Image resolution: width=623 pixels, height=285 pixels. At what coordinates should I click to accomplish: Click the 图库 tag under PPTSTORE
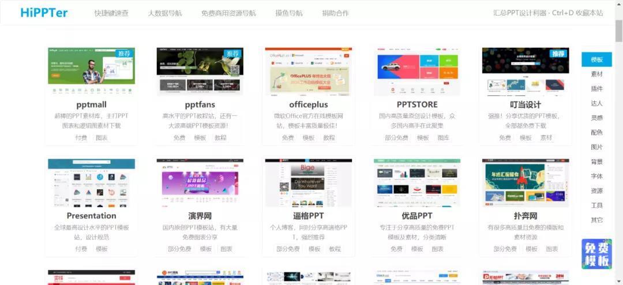pyautogui.click(x=443, y=138)
